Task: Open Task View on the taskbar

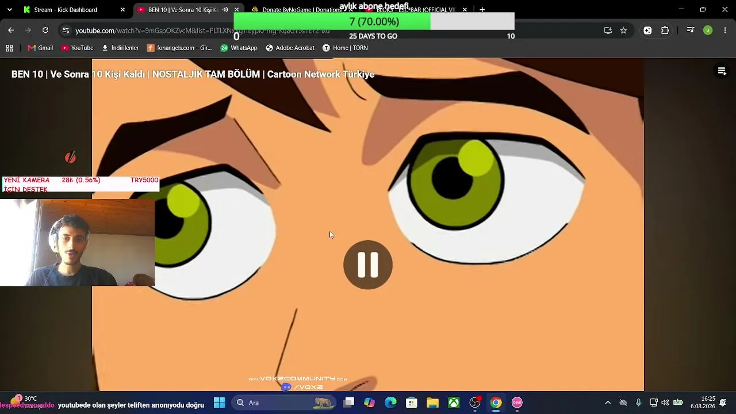Action: [x=348, y=402]
